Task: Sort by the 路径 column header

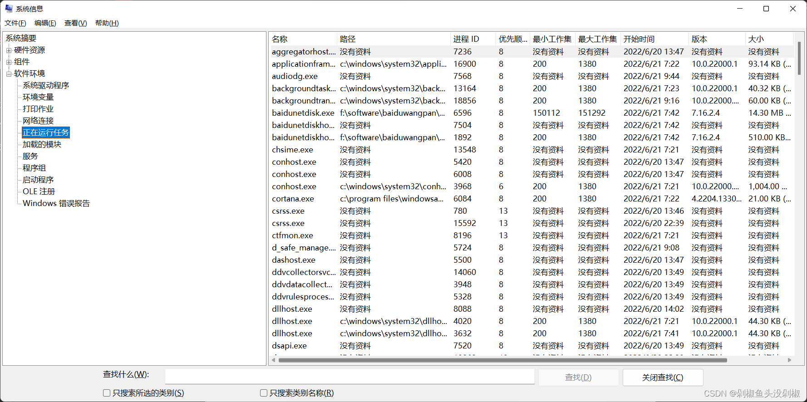Action: (394, 39)
